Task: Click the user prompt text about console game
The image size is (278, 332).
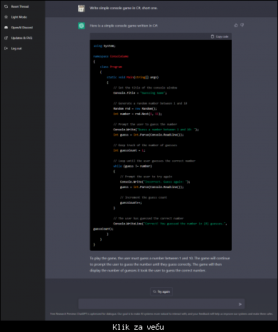Action: click(x=124, y=8)
